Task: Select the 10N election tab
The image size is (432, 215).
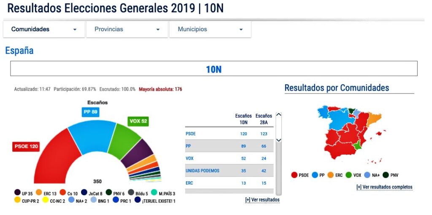Action: (213, 69)
